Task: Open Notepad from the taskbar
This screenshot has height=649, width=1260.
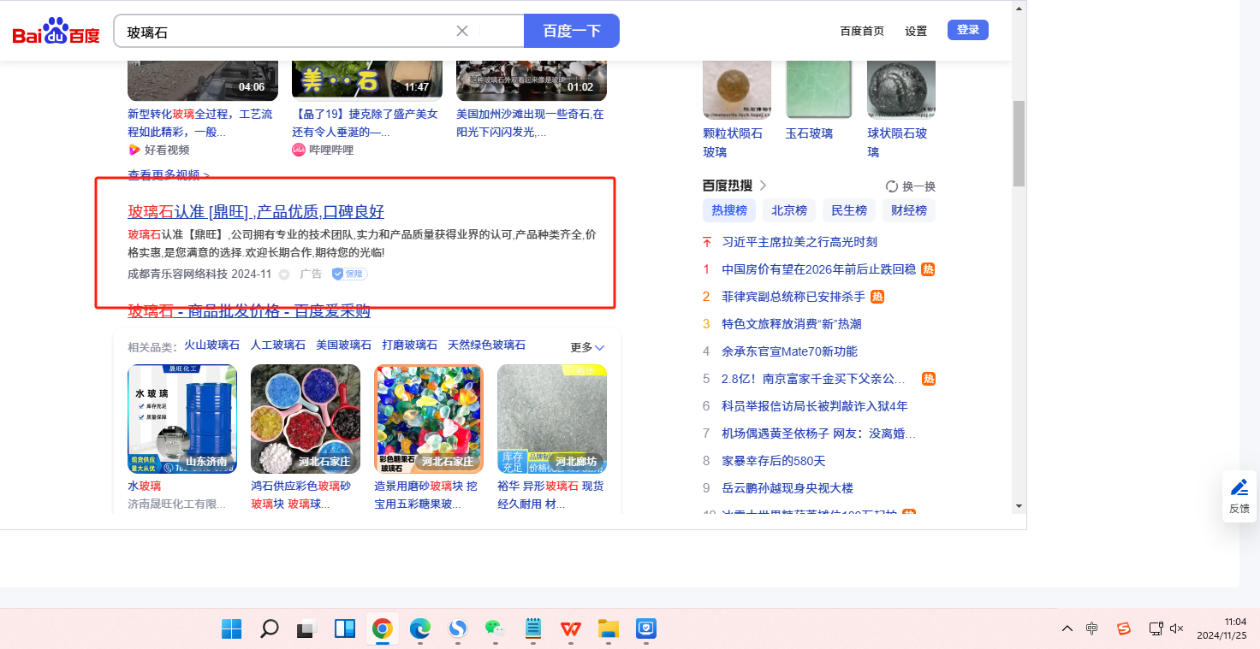Action: 532,629
